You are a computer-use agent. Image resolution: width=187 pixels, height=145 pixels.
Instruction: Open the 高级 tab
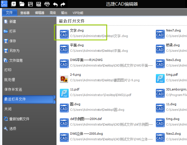pyautogui.click(x=53, y=13)
